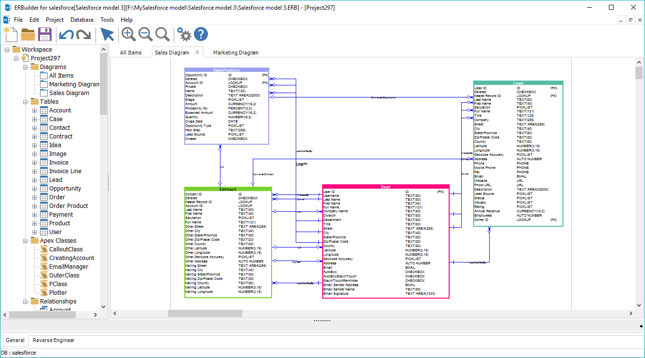The height and width of the screenshot is (358, 645).
Task: Open the Tools menu
Action: (107, 20)
